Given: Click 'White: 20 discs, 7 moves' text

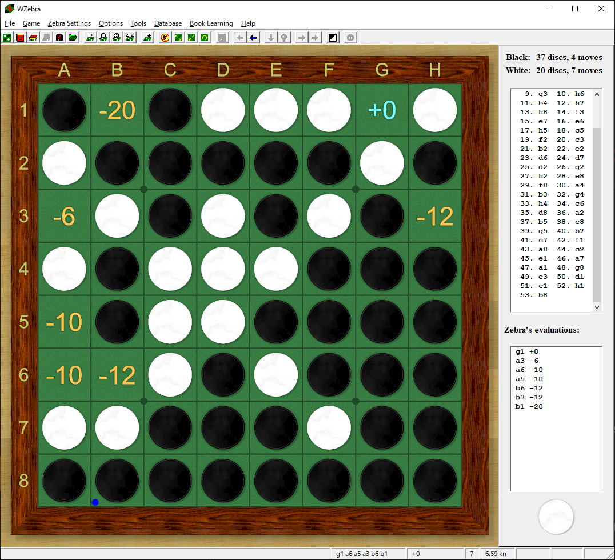Looking at the screenshot, I should coord(554,71).
